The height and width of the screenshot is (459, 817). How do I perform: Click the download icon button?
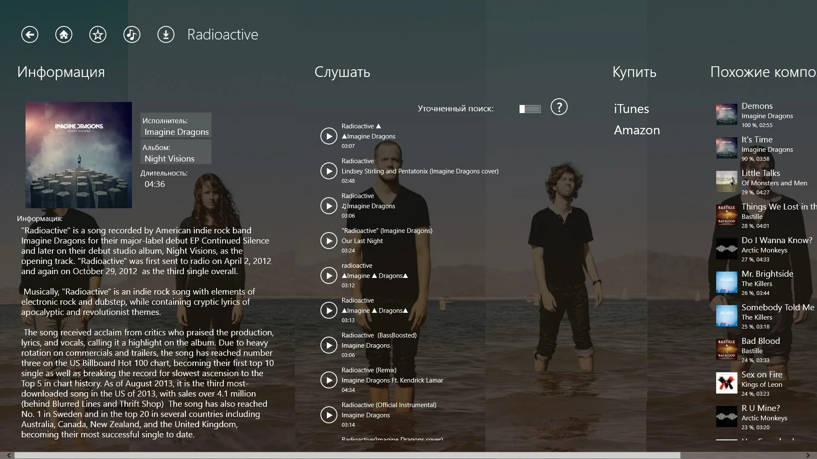pos(166,35)
